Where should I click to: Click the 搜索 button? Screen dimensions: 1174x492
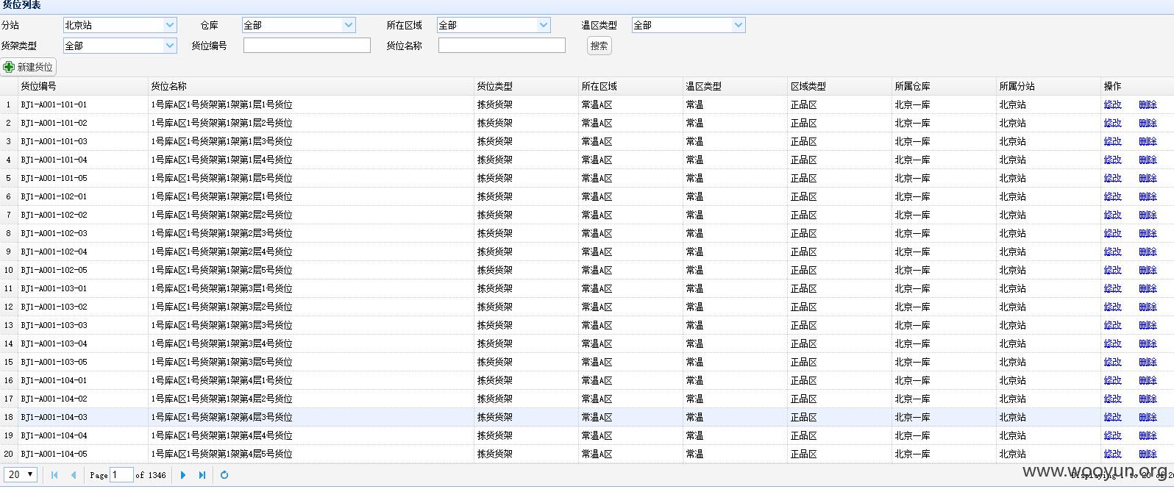point(600,46)
